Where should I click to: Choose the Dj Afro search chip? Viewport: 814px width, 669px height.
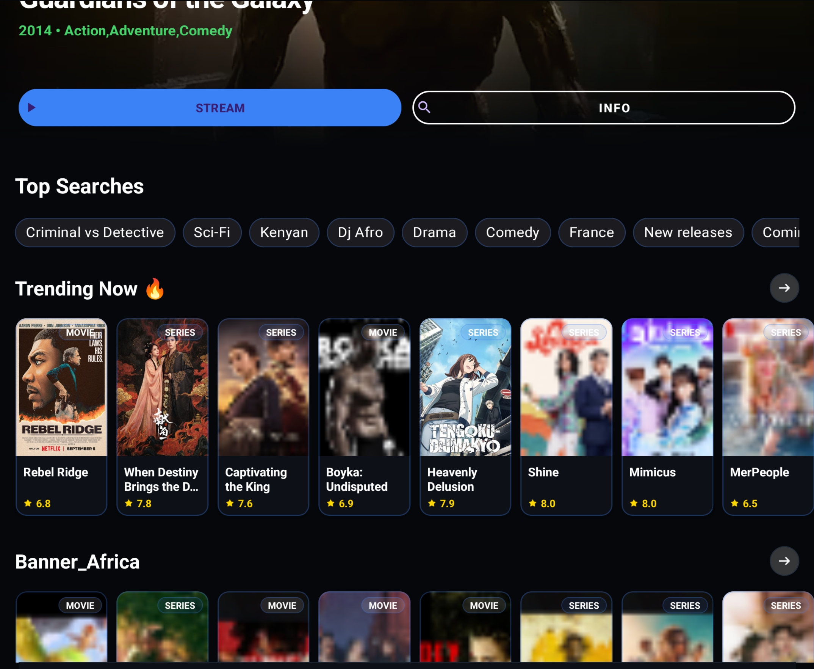tap(360, 232)
